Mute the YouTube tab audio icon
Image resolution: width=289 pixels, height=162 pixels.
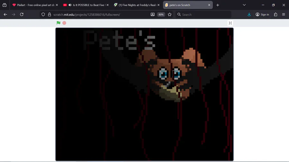70,5
